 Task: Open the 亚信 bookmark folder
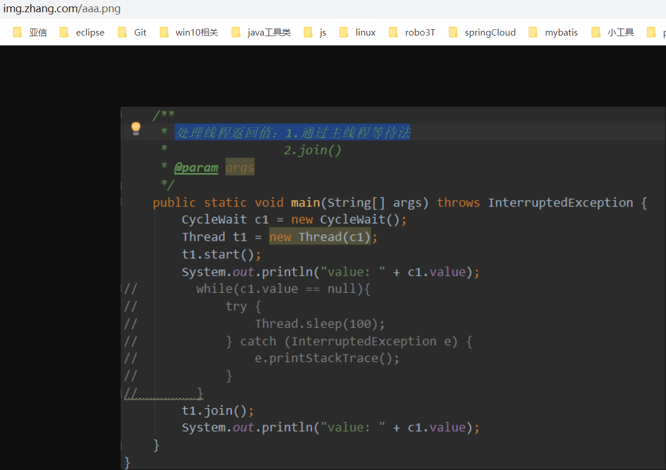tap(30, 32)
